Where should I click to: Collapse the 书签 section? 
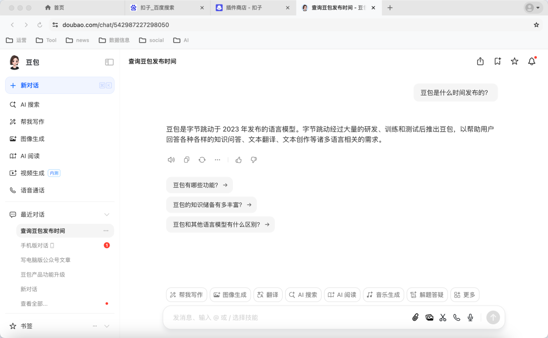107,326
